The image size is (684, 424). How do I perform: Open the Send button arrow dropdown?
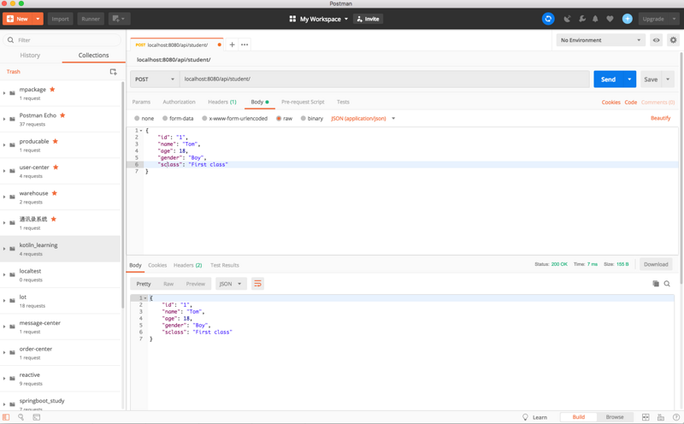pos(629,79)
